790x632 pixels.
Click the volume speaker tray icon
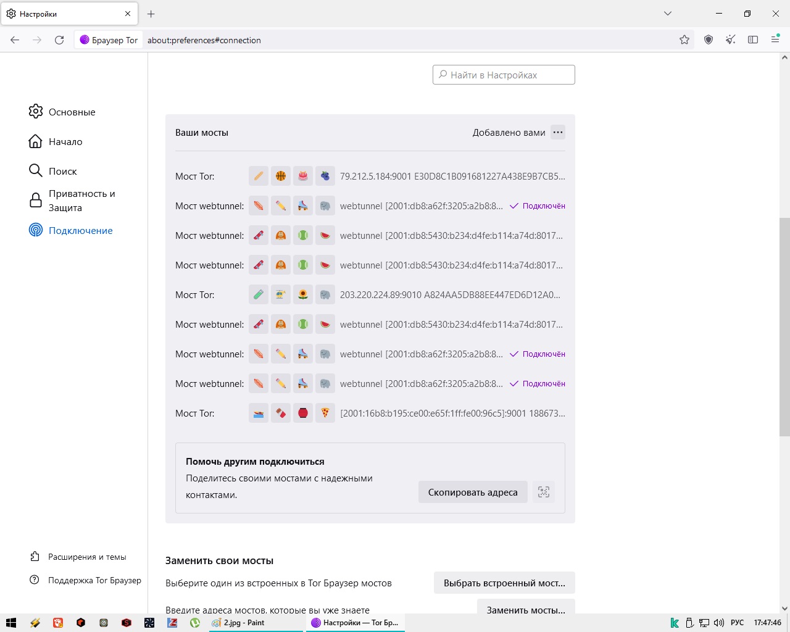[719, 623]
